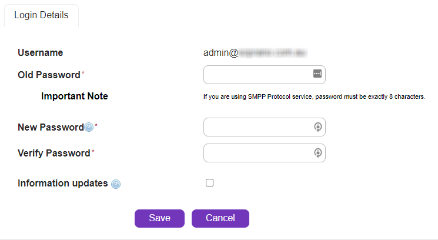Click the help icon beside New Password
Viewport: 438px width, 240px height.
point(89,127)
